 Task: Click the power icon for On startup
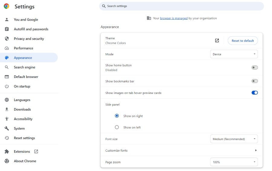(7, 86)
